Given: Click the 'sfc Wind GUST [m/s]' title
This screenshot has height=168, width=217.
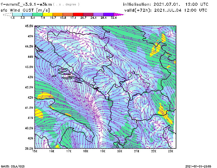Looking at the screenshot, I should pos(25,10).
